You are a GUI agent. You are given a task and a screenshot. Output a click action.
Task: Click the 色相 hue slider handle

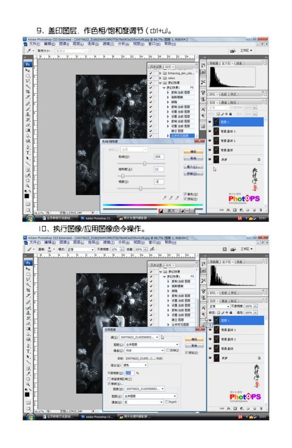tap(144, 164)
